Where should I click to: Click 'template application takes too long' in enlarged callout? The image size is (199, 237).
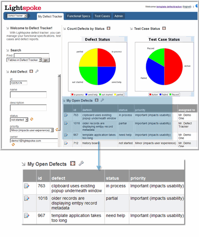point(76,218)
